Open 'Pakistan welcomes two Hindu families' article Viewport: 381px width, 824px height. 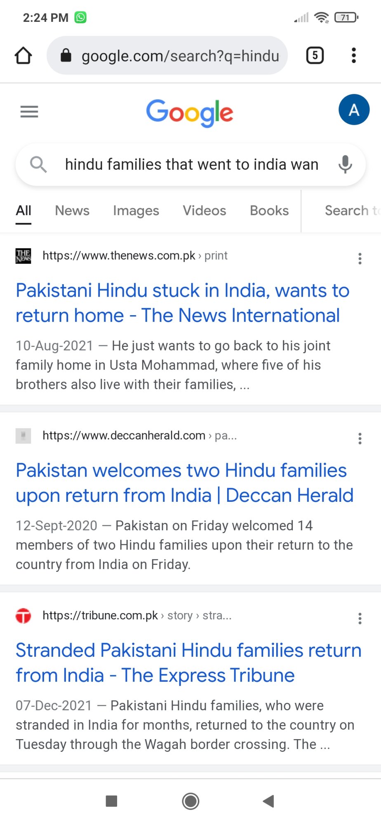(x=185, y=483)
